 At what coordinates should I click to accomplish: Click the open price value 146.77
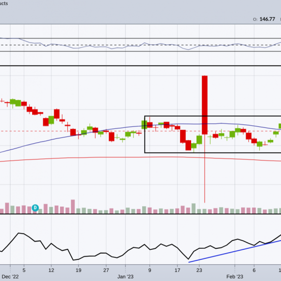coord(267,19)
